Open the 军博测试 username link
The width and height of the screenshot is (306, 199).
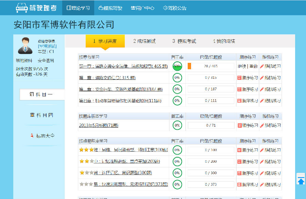pyautogui.click(x=47, y=46)
